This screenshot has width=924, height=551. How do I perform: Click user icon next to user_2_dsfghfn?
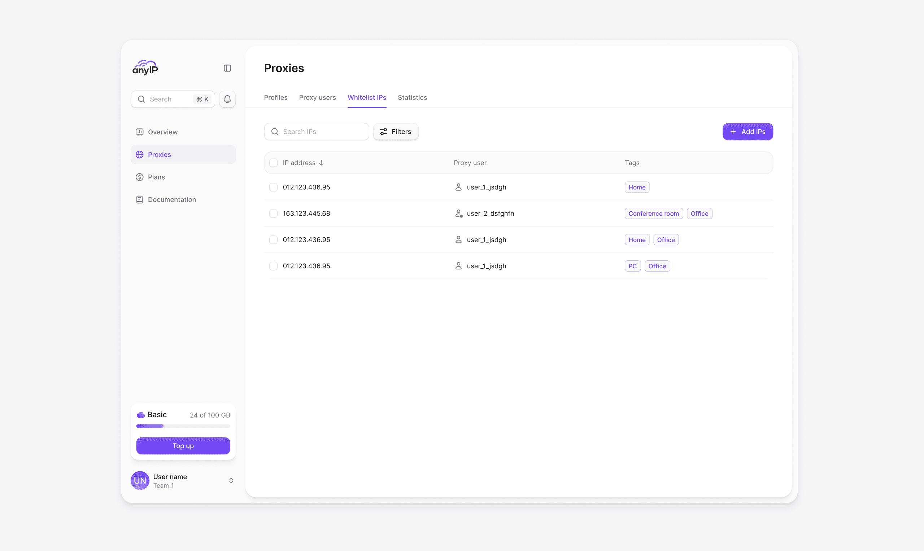458,213
